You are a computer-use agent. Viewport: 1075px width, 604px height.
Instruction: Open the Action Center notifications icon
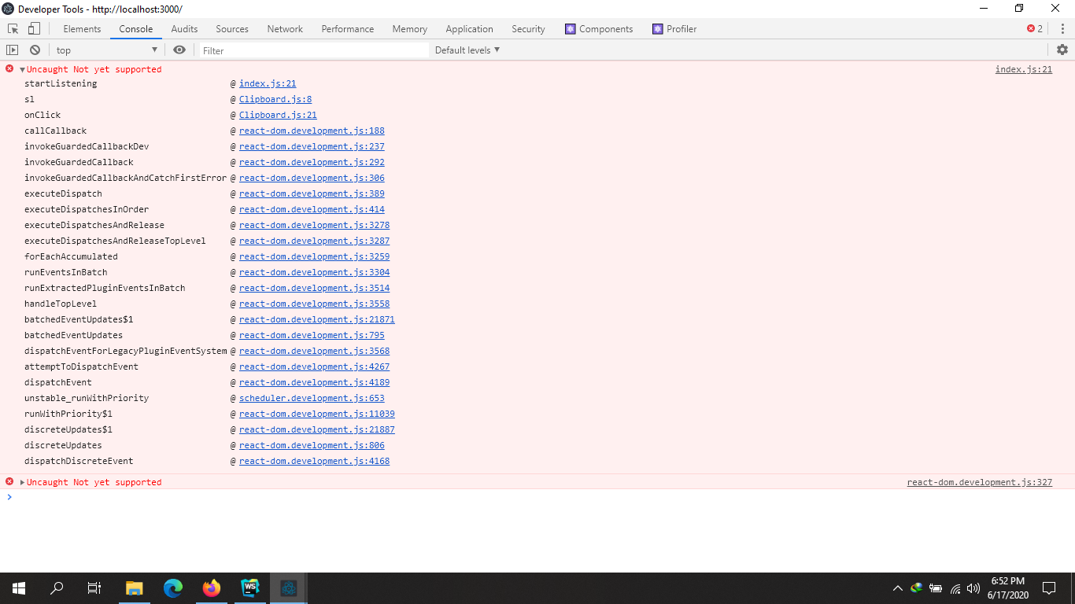coord(1049,587)
